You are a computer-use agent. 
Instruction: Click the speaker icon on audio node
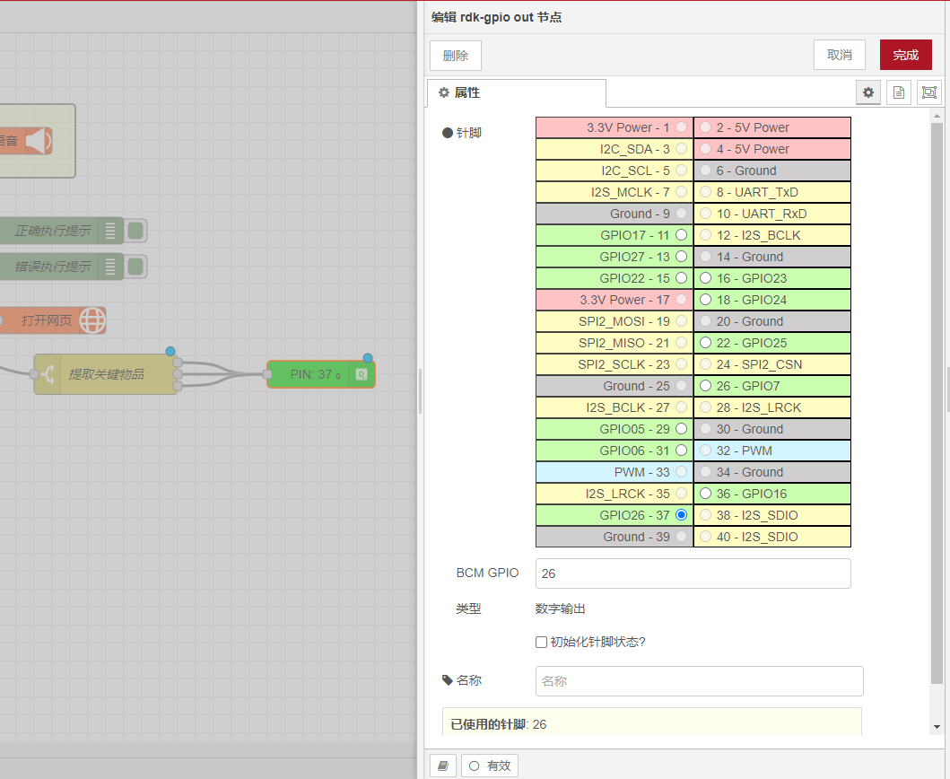(x=38, y=141)
